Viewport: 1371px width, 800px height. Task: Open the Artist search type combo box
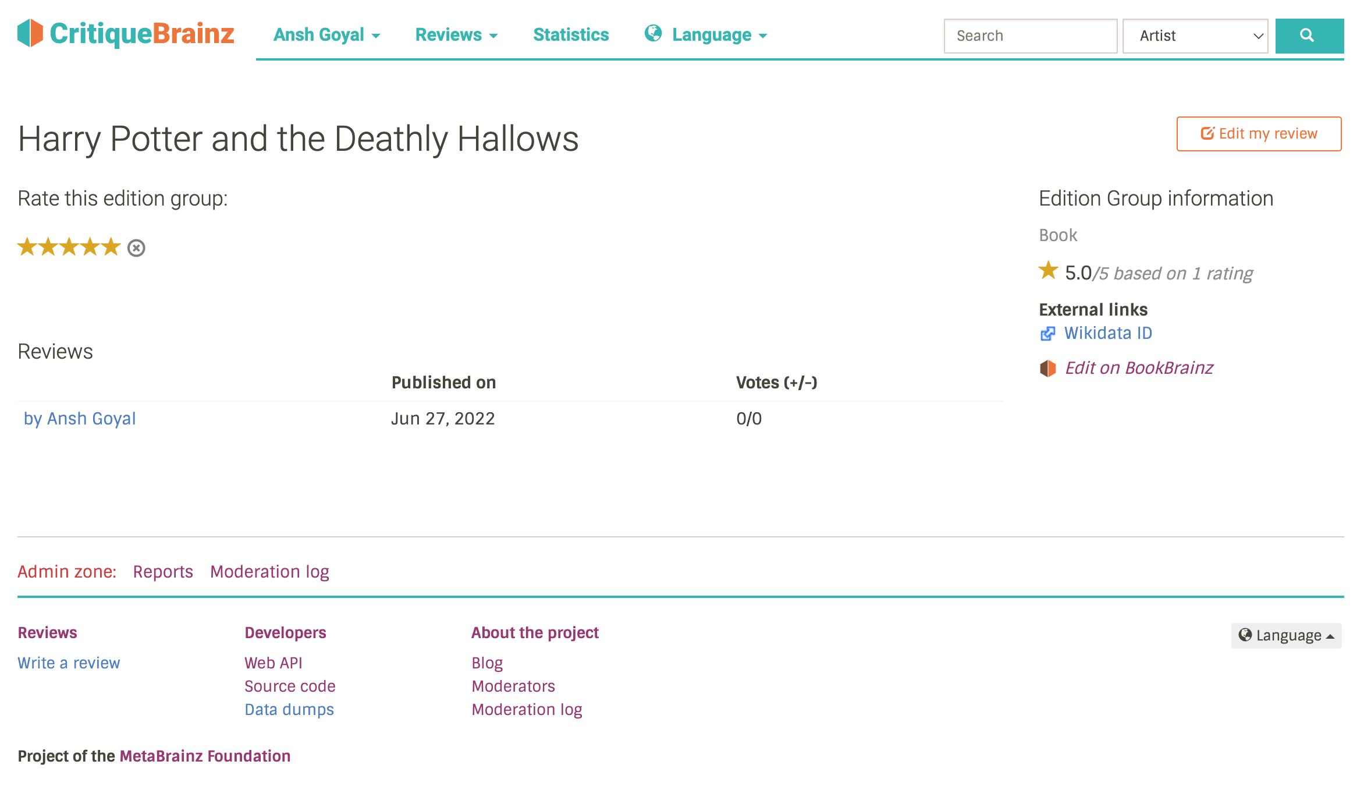coord(1195,36)
